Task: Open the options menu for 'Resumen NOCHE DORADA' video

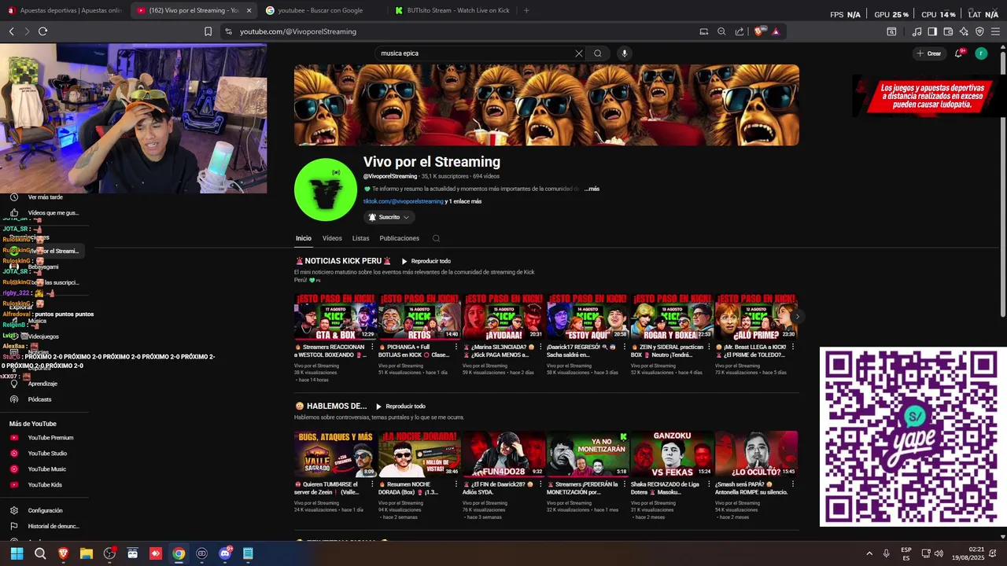Action: (456, 484)
